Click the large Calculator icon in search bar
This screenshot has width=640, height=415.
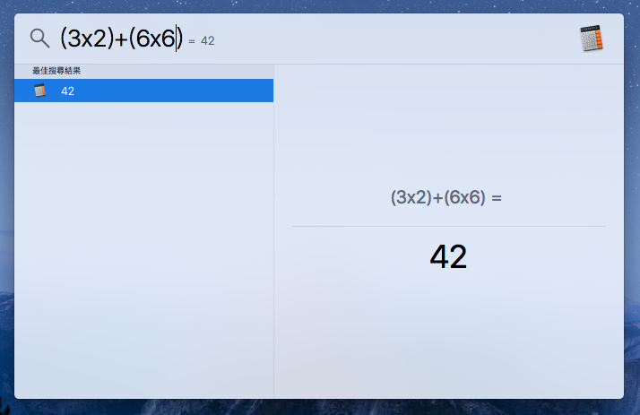(x=591, y=38)
